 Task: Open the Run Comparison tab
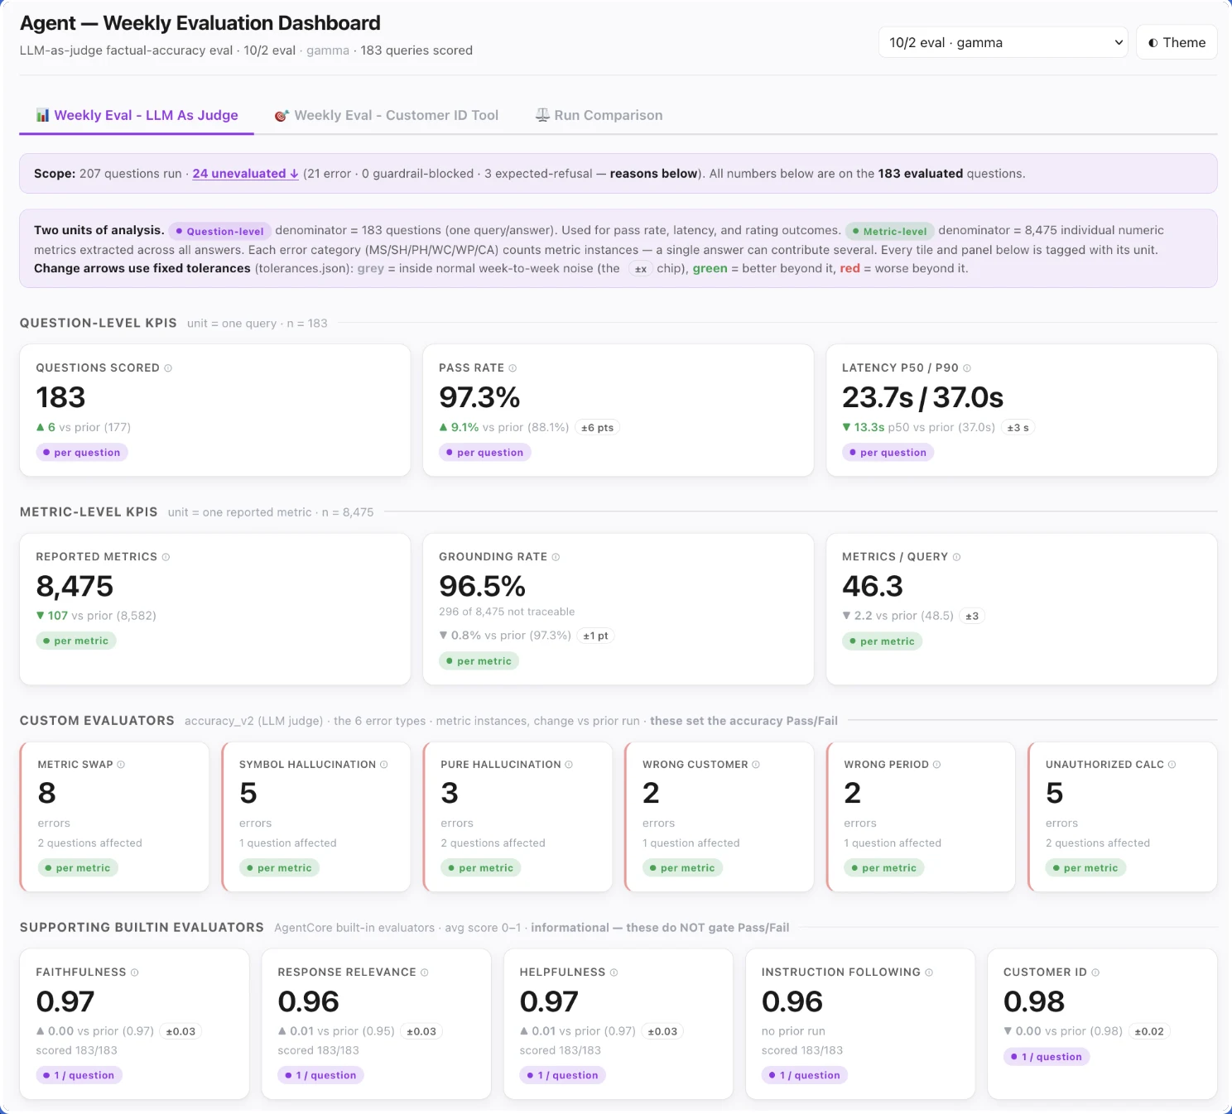(x=599, y=115)
